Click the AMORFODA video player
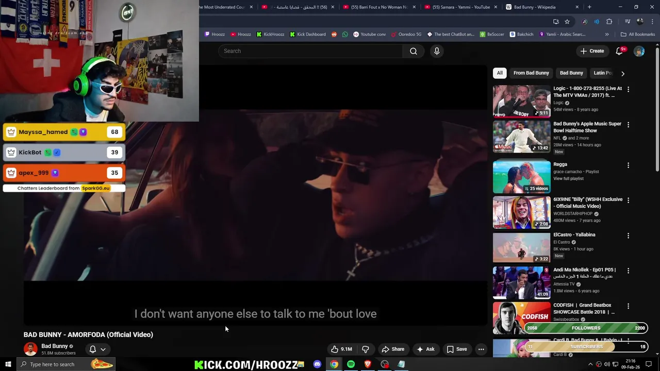 (255, 196)
